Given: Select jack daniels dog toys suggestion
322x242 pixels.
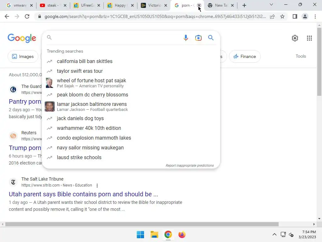Looking at the screenshot, I should click(131, 118).
